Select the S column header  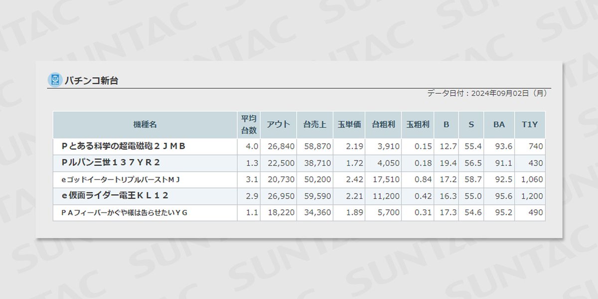pyautogui.click(x=471, y=125)
